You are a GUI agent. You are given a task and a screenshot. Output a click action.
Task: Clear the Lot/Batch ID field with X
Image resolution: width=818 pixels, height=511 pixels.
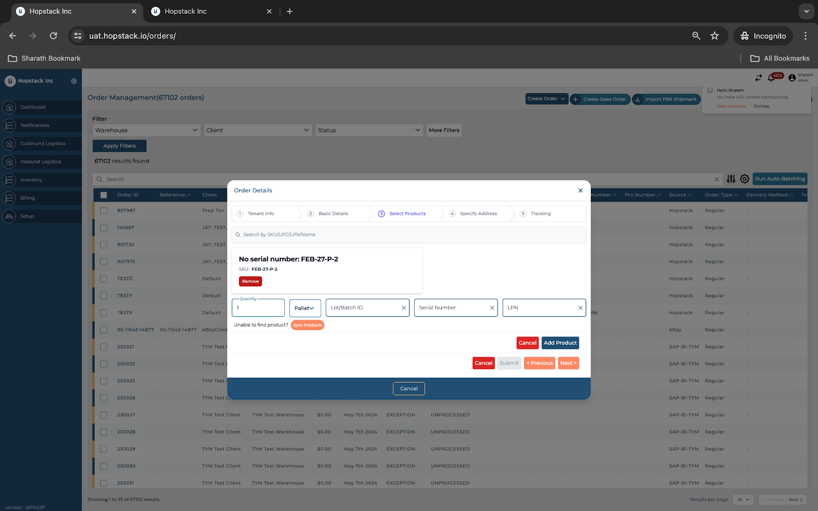(x=403, y=308)
